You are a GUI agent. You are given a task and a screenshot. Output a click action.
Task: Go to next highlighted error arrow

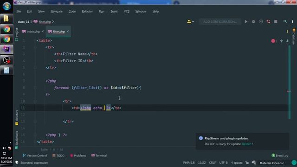287,41
